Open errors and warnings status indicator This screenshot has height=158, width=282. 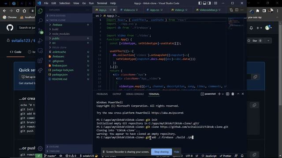coord(71,156)
